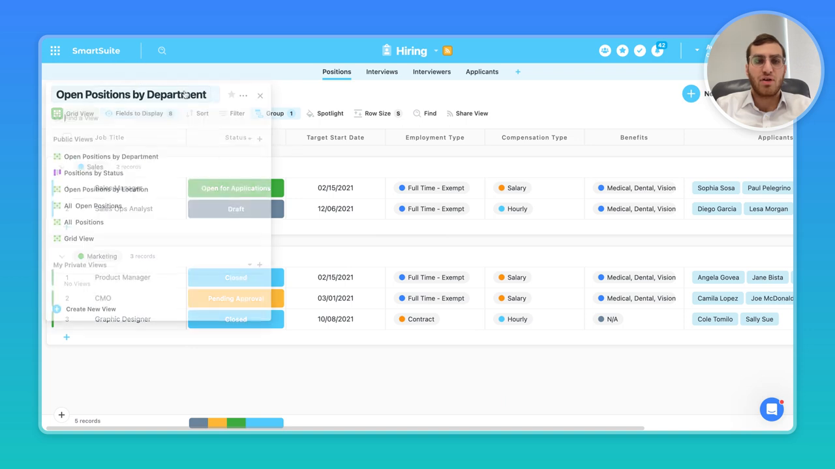Screen dimensions: 835x469
Task: Open the members icon in header
Action: point(605,50)
